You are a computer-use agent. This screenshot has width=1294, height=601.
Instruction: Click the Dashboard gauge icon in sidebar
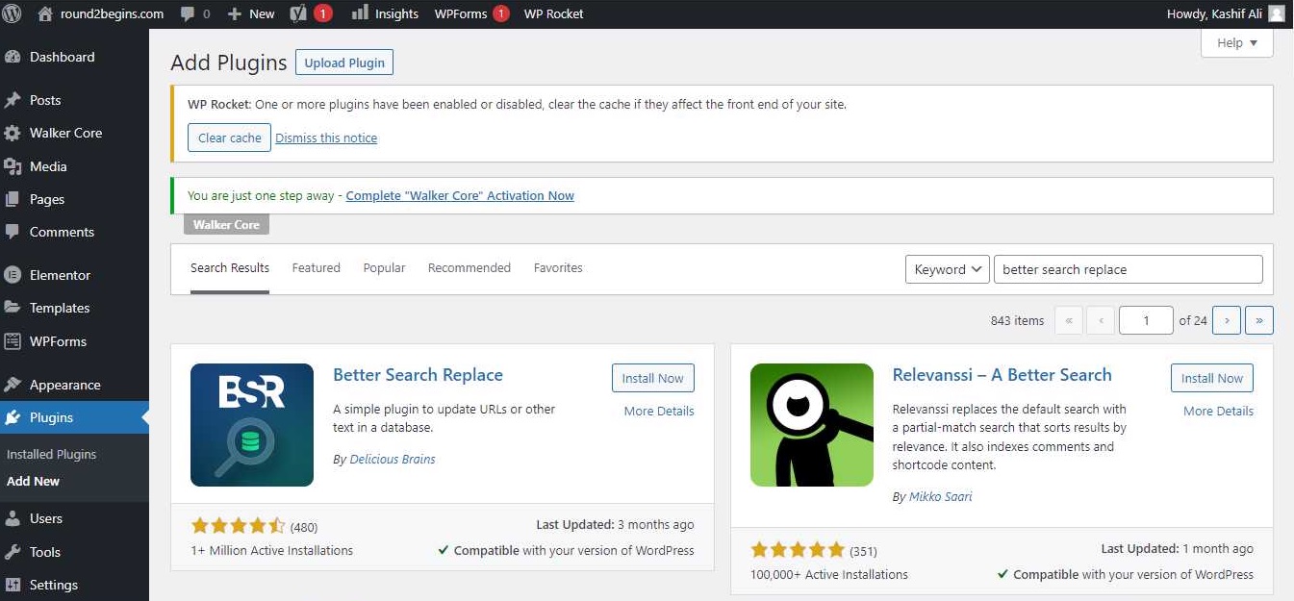[x=13, y=57]
